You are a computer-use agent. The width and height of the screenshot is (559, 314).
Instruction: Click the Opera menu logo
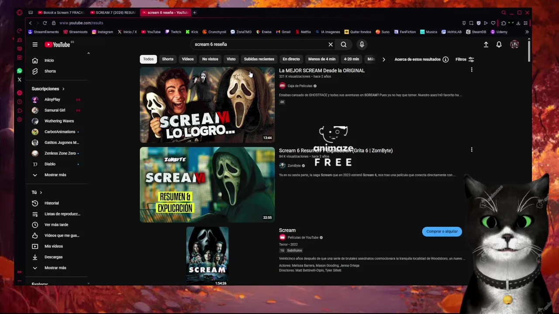(x=19, y=12)
